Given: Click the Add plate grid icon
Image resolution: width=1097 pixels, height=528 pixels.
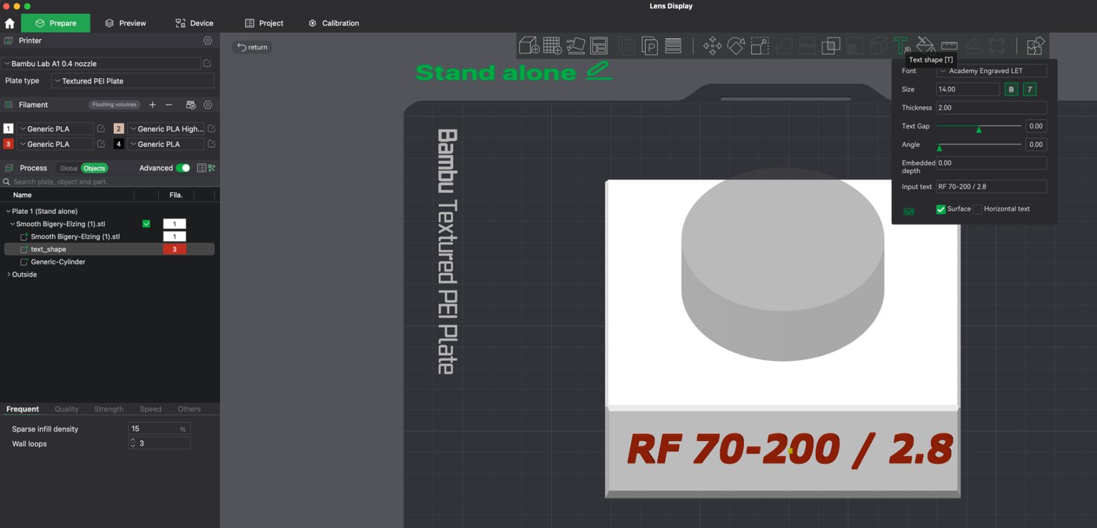Looking at the screenshot, I should click(553, 46).
